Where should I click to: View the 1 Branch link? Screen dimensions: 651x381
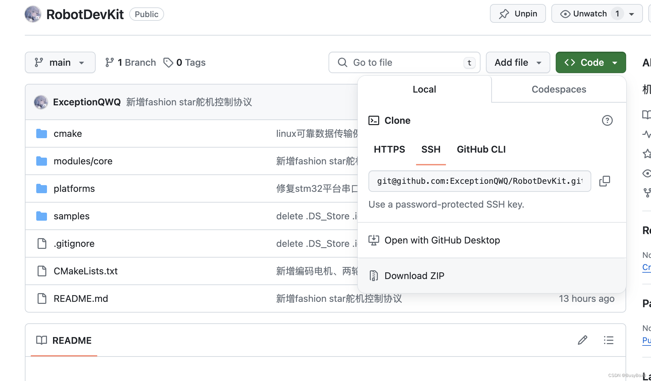131,62
